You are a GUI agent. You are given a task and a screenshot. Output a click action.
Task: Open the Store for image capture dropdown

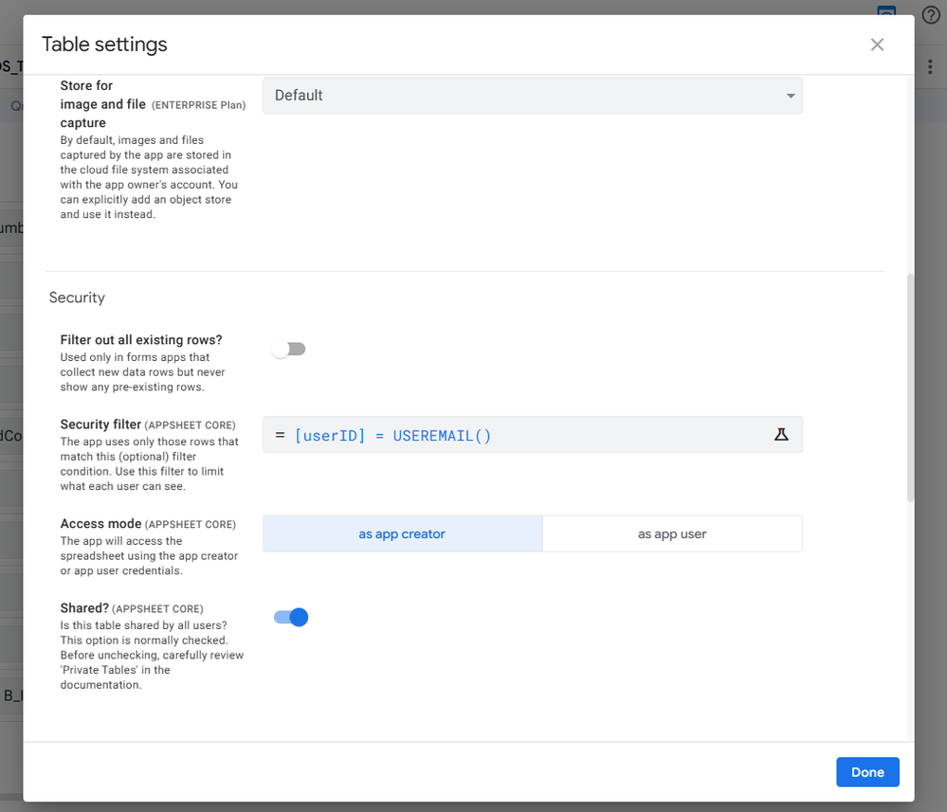[x=532, y=96]
